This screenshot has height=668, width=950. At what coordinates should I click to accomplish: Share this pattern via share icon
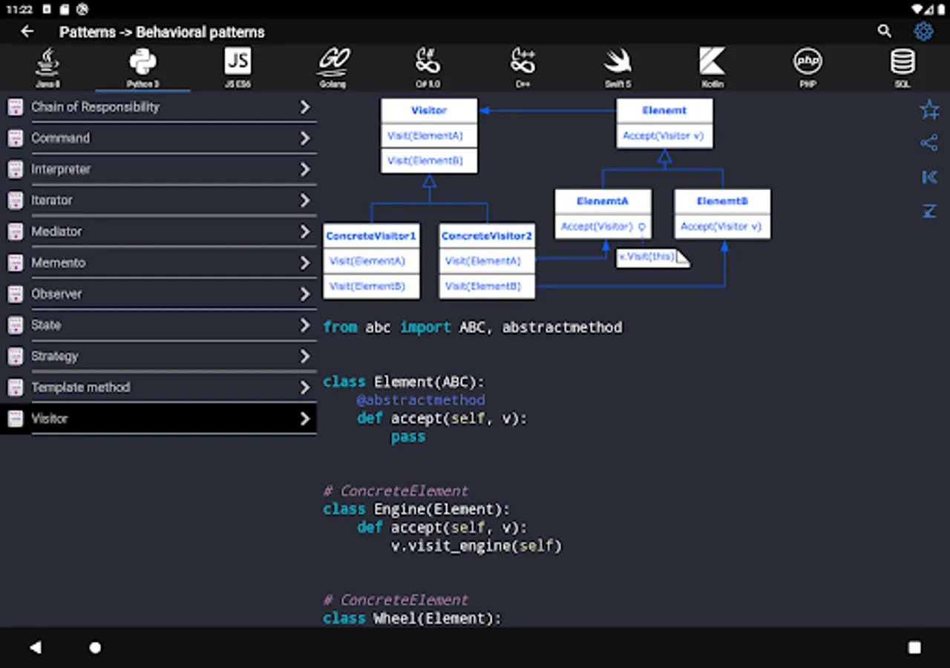click(x=929, y=143)
